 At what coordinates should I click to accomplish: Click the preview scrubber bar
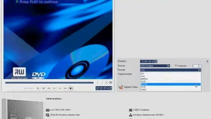[49, 83]
